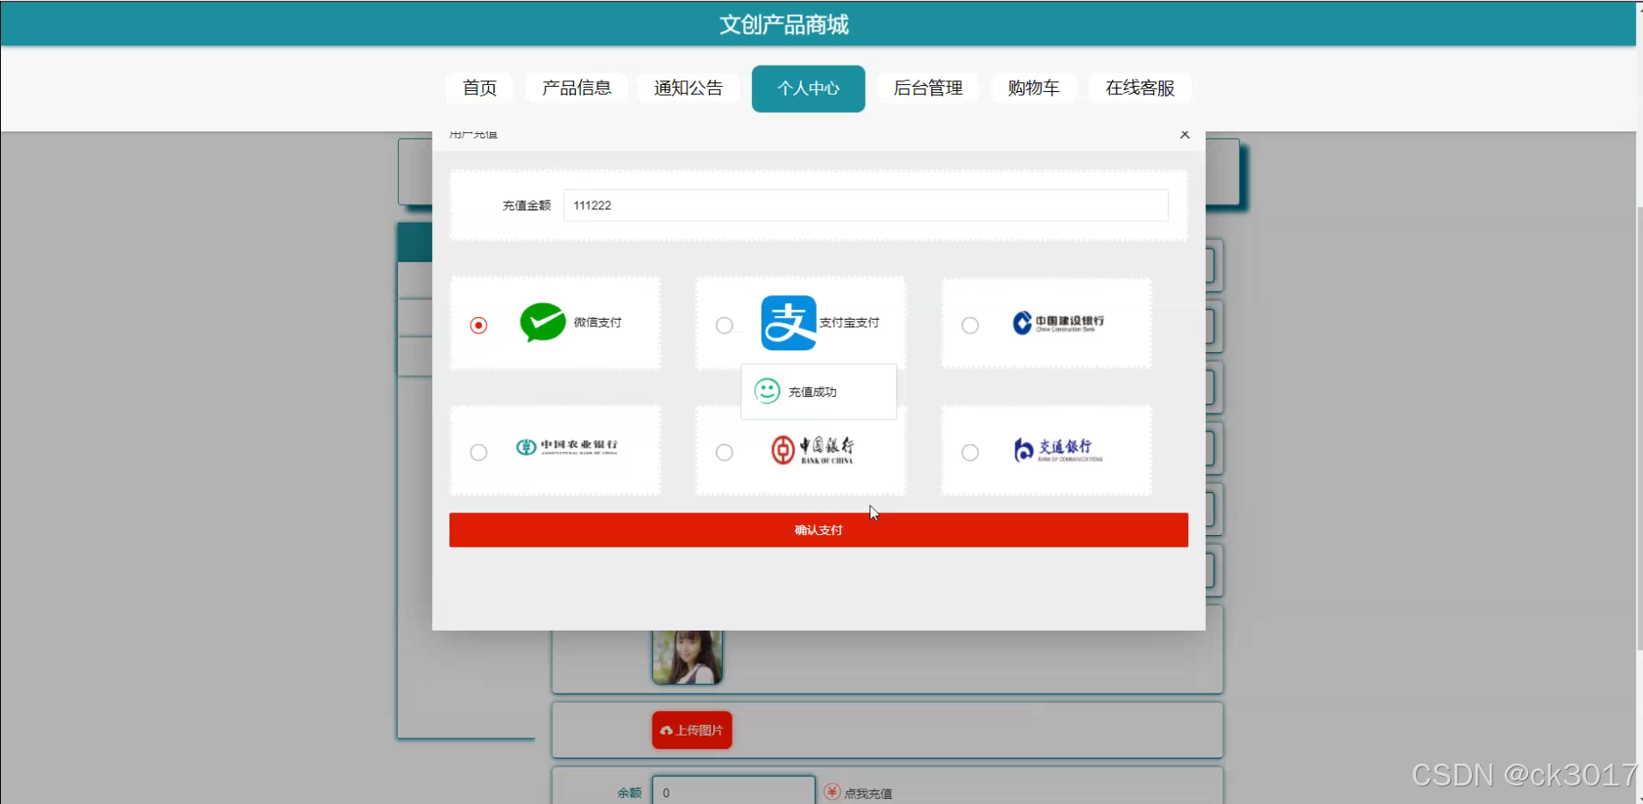
Task: Choose Bank of Communications radio option
Action: 970,452
